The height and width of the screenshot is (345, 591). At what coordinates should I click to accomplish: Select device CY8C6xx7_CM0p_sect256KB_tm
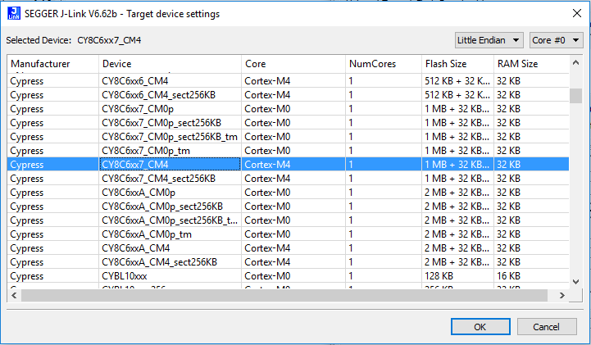pyautogui.click(x=170, y=137)
